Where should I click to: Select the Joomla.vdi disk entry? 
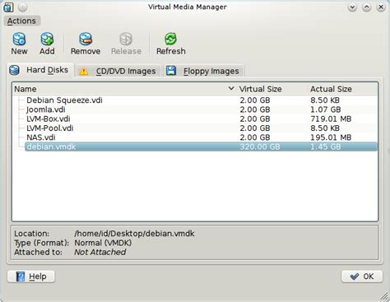pos(195,109)
